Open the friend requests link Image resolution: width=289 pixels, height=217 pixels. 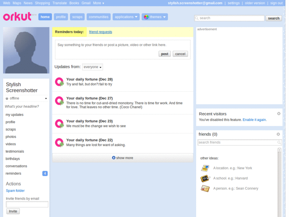[101, 32]
